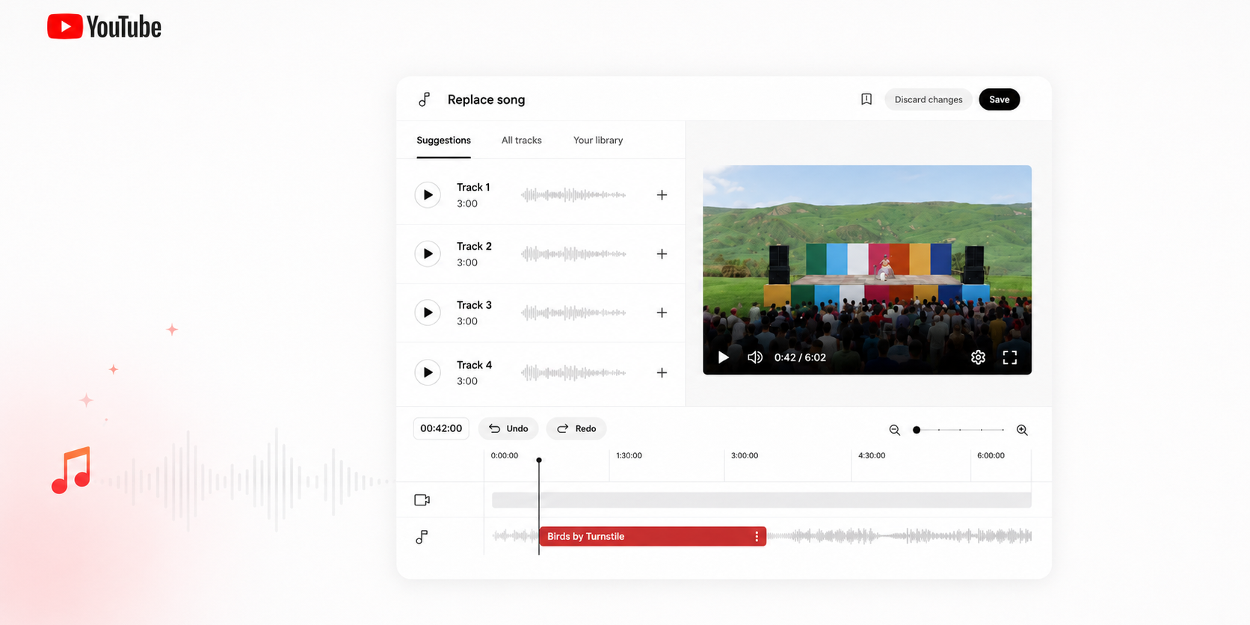
Task: Click the Replace song heading
Action: click(x=486, y=99)
